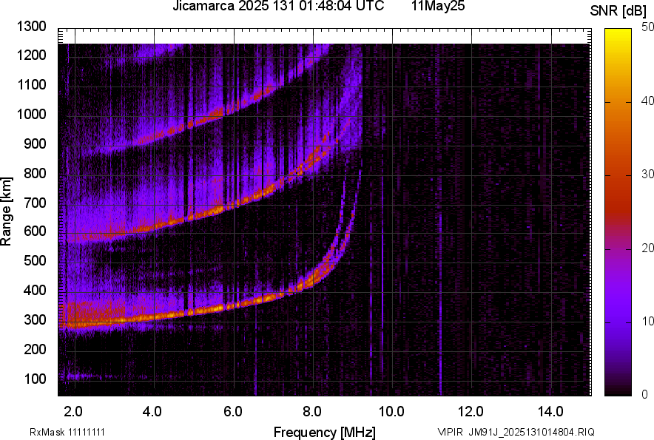Click the 'Range [km]' axis label

[x=6, y=211]
